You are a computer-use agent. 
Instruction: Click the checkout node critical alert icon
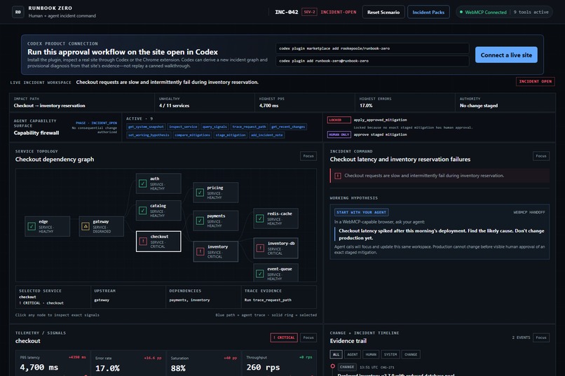click(x=143, y=241)
